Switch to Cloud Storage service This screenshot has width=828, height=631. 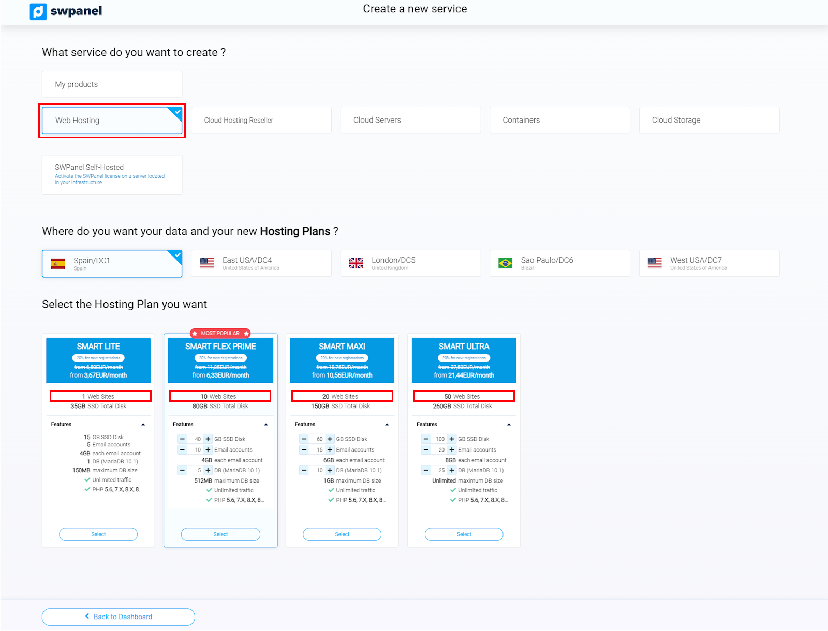point(709,120)
